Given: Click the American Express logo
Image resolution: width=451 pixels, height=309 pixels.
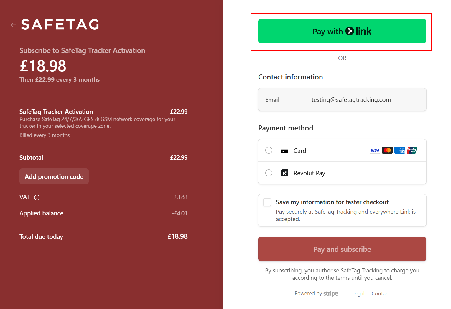Looking at the screenshot, I should (x=399, y=150).
